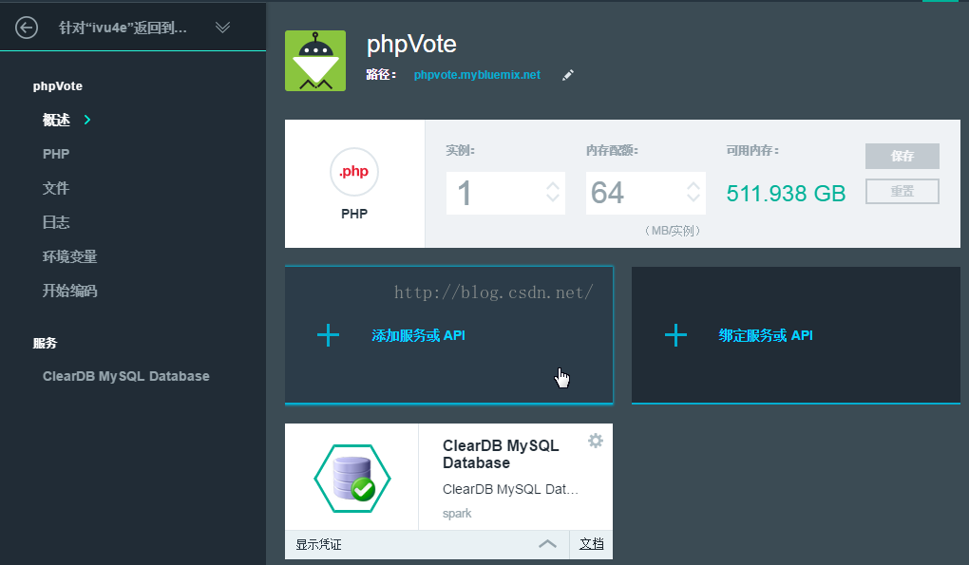This screenshot has width=969, height=565.
Task: Click the spark plan label
Action: coord(457,513)
